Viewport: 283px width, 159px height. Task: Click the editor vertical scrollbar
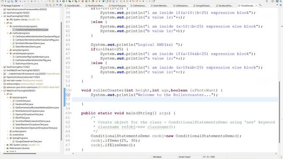tap(280, 112)
